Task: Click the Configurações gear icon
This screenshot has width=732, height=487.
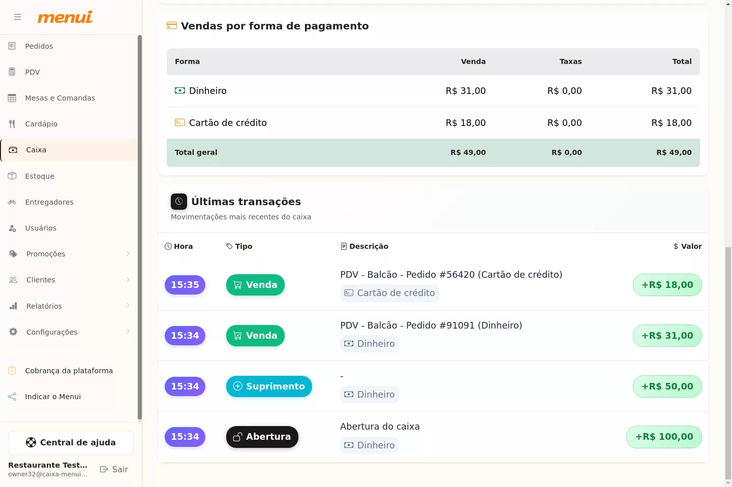Action: [x=13, y=332]
